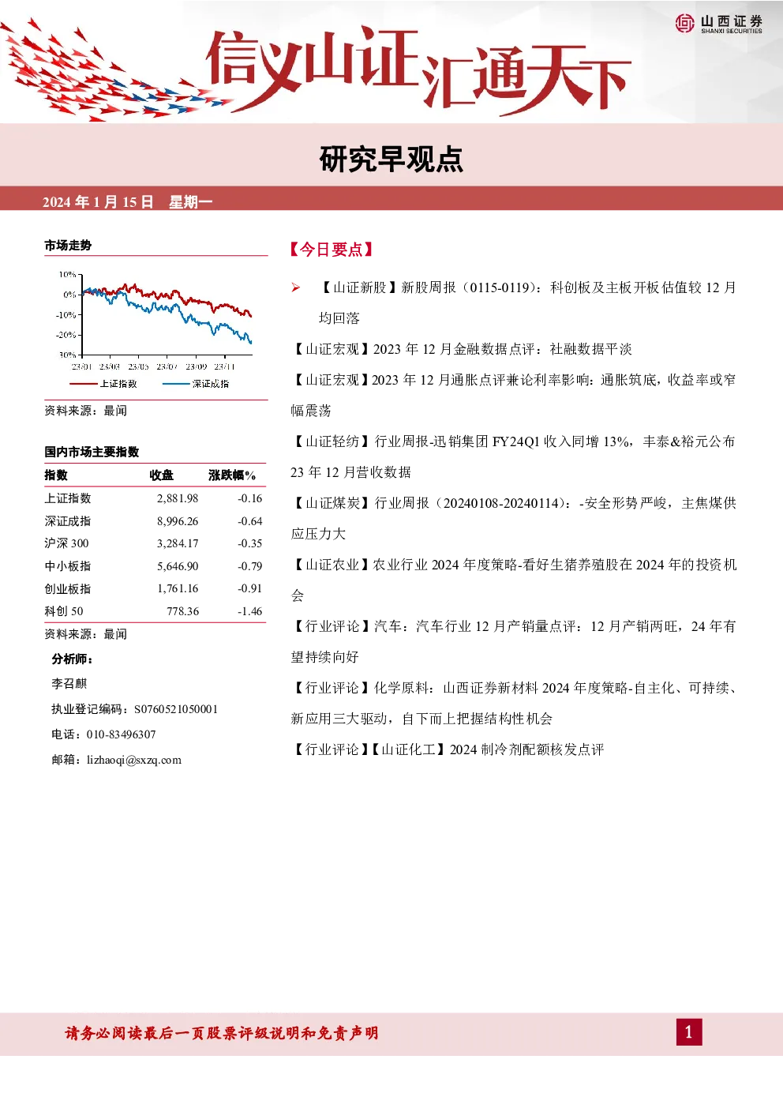
Task: Click the 深证成指 legend entry in chart
Action: click(196, 384)
